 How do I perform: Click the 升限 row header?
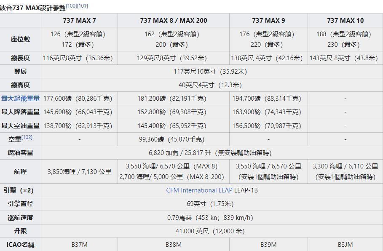20,231
